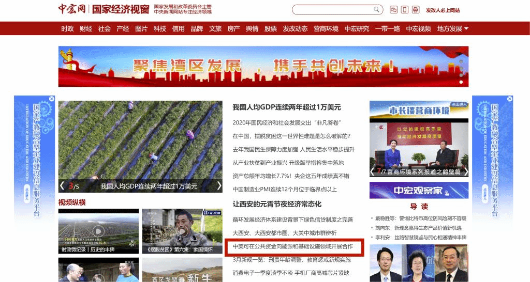Click the printer icon in header

pos(415,10)
